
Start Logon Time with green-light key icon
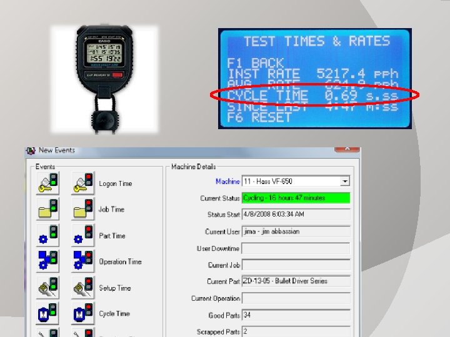pyautogui.click(x=47, y=183)
